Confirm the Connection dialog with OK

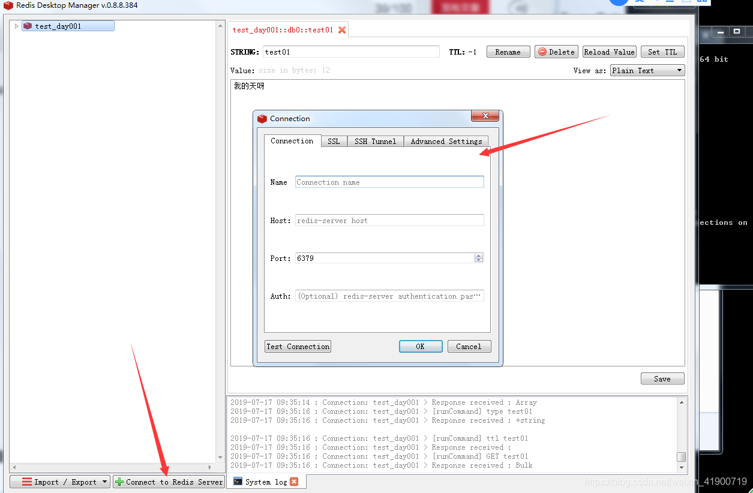[x=421, y=347]
